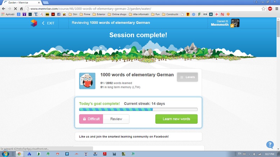Open Daniel.B. profile avatar
This screenshot has height=157, width=280.
[x=235, y=23]
